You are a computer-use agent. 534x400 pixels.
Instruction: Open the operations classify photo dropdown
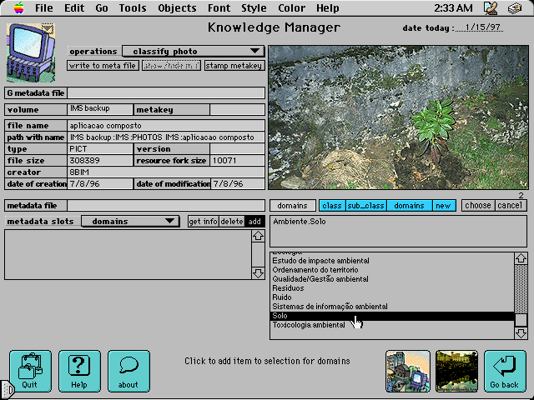pyautogui.click(x=194, y=52)
